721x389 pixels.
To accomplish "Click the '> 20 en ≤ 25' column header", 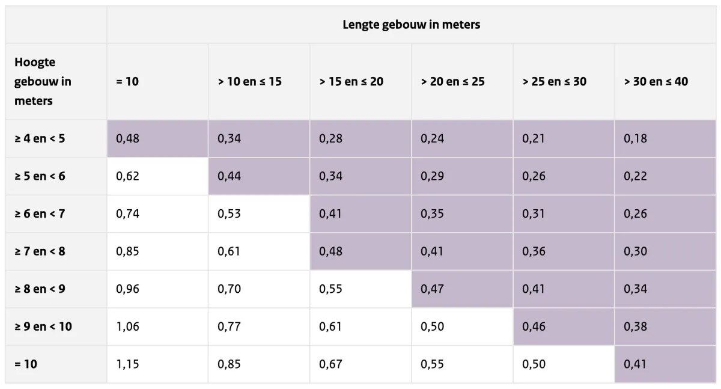I will click(452, 81).
